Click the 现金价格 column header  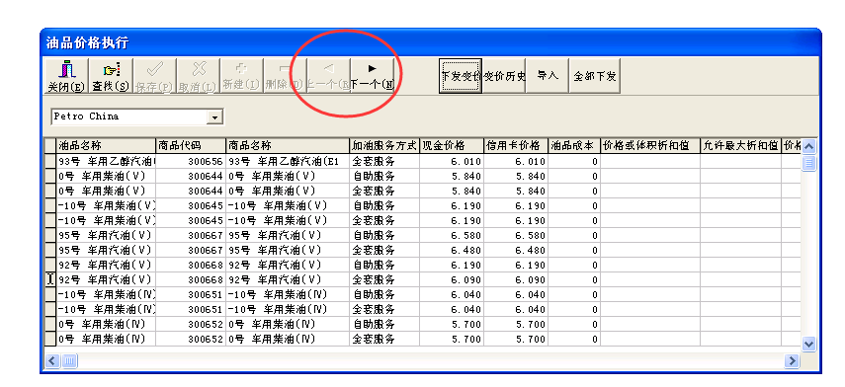click(x=452, y=146)
